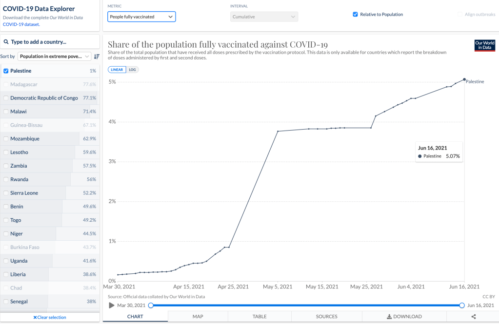The image size is (499, 324).
Task: Click the Clear selection link
Action: coord(50,317)
